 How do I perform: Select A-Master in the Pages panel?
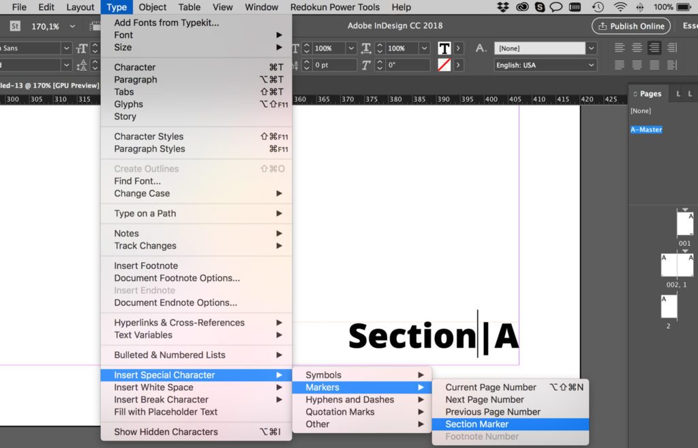pyautogui.click(x=646, y=129)
